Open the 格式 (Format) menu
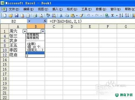Viewport: 135px width, 100px height. click(72, 9)
